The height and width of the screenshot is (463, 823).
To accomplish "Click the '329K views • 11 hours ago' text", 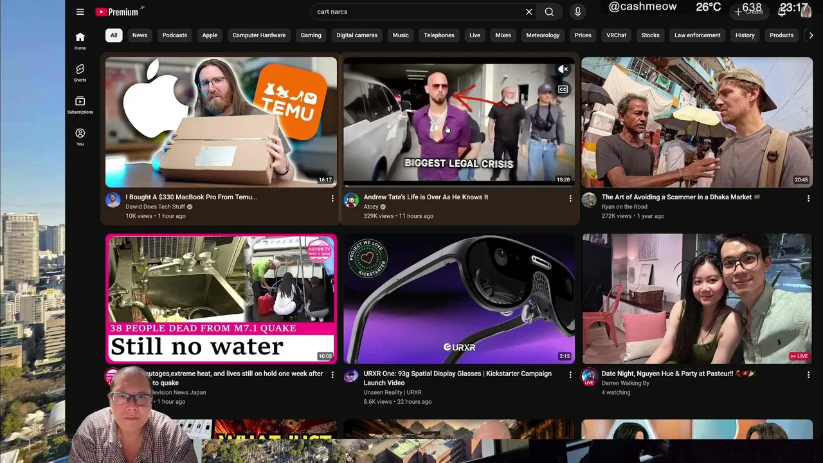I will (x=399, y=216).
